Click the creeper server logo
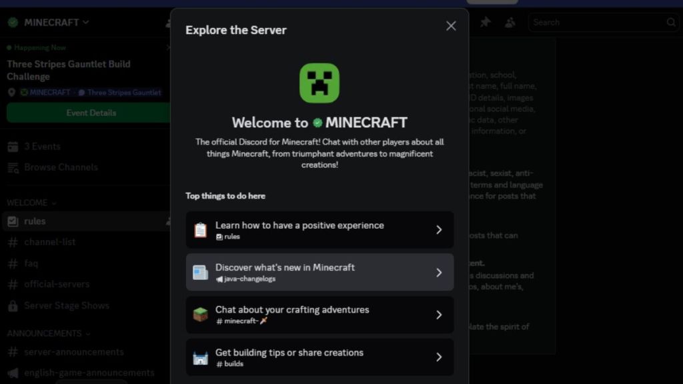683x384 pixels. pos(319,81)
